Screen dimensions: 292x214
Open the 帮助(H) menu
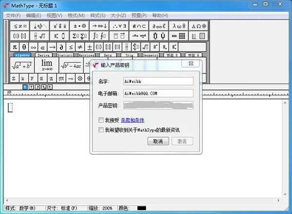pyautogui.click(x=160, y=16)
